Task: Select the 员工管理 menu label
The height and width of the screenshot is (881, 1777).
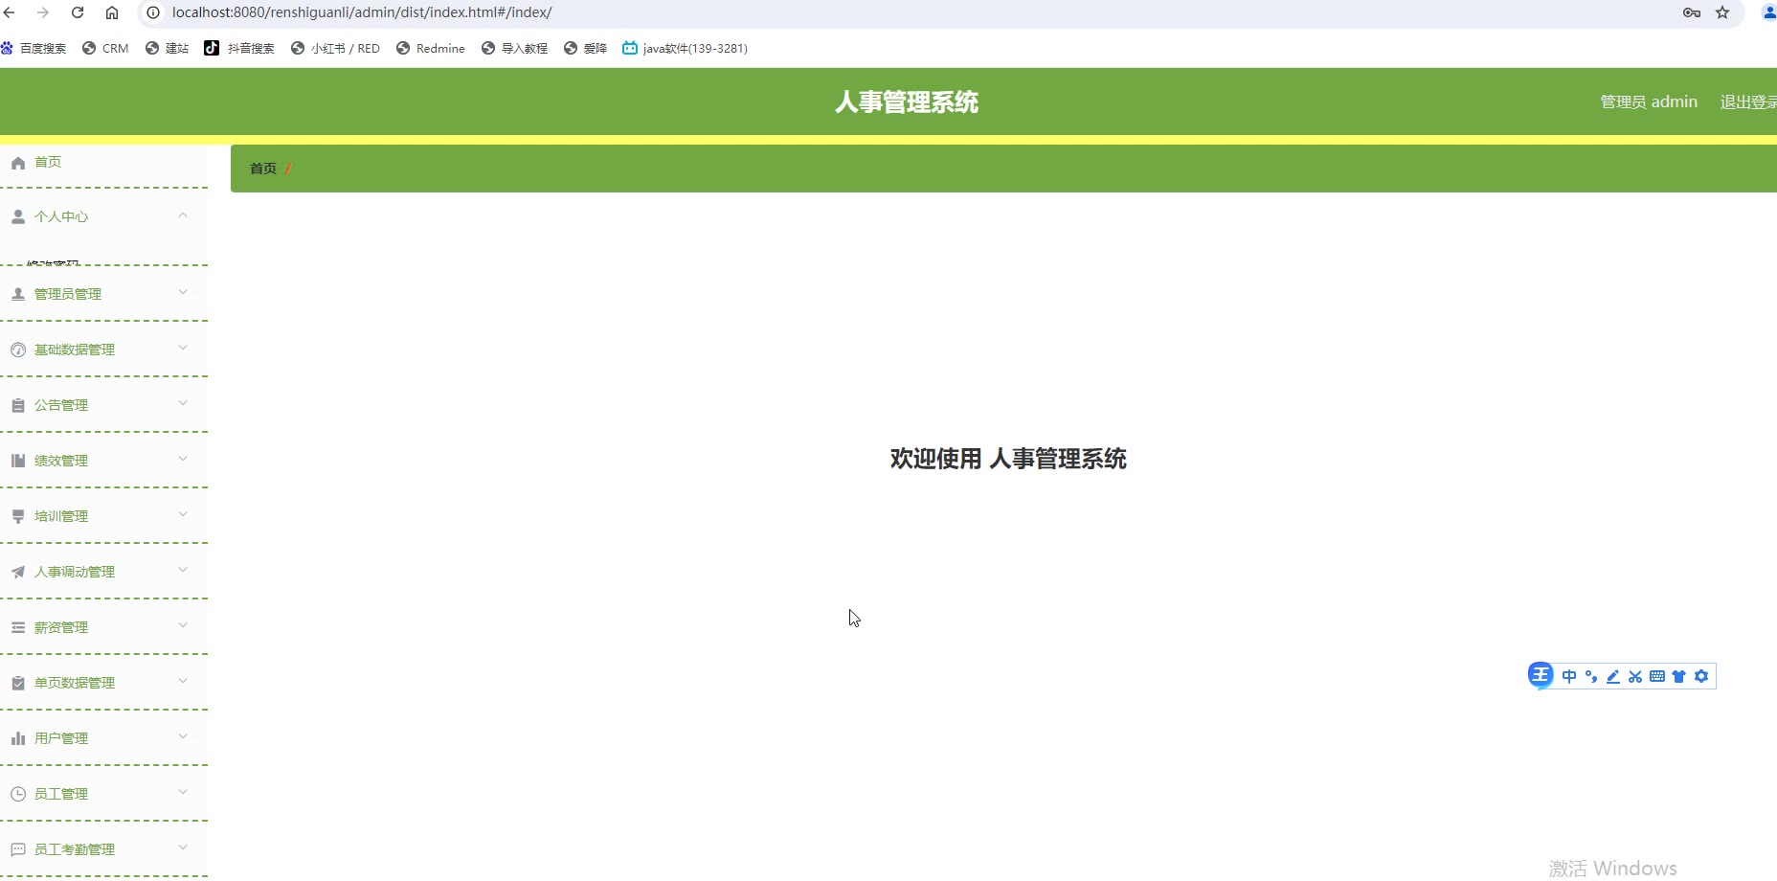Action: [x=61, y=795]
